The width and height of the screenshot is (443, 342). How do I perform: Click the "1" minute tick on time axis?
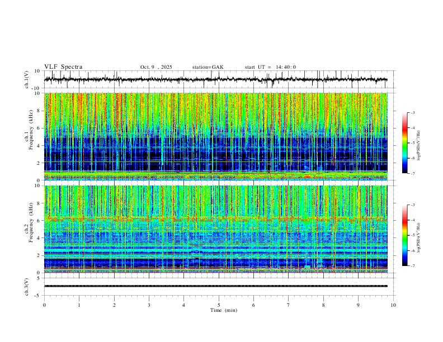coord(79,305)
